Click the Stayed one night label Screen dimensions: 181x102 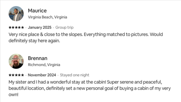coord(75,75)
